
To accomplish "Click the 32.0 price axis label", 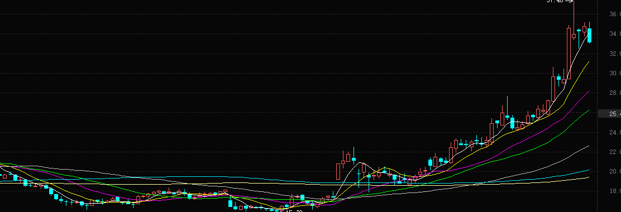I will (615, 54).
